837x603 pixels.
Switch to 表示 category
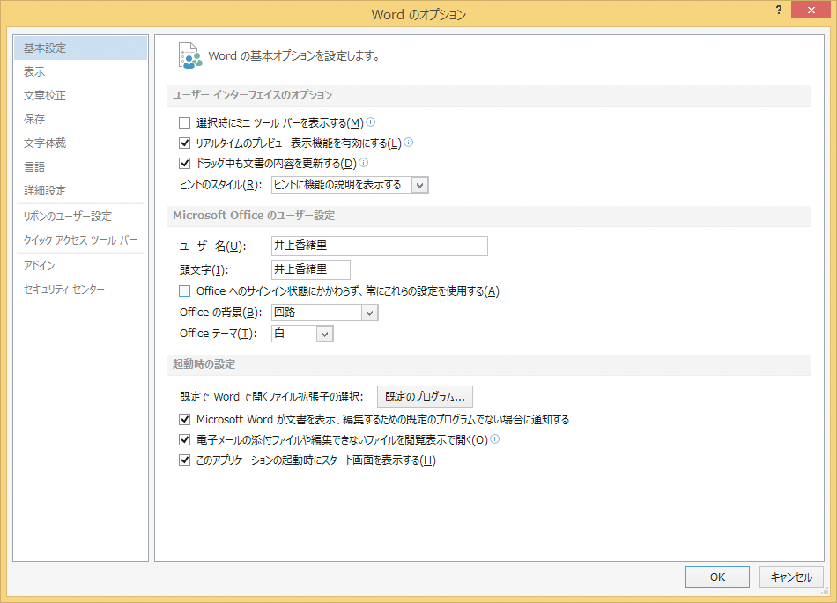[x=80, y=72]
